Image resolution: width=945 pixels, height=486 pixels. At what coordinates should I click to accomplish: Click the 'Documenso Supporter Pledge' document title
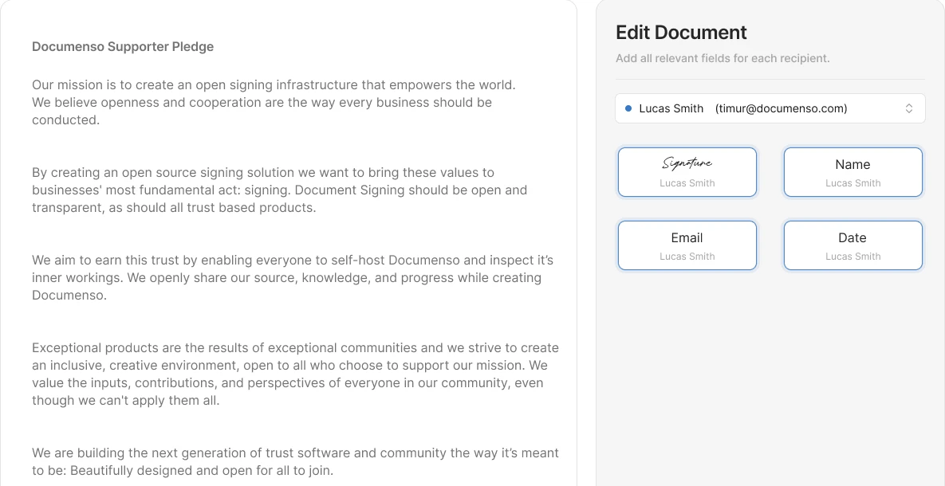123,46
